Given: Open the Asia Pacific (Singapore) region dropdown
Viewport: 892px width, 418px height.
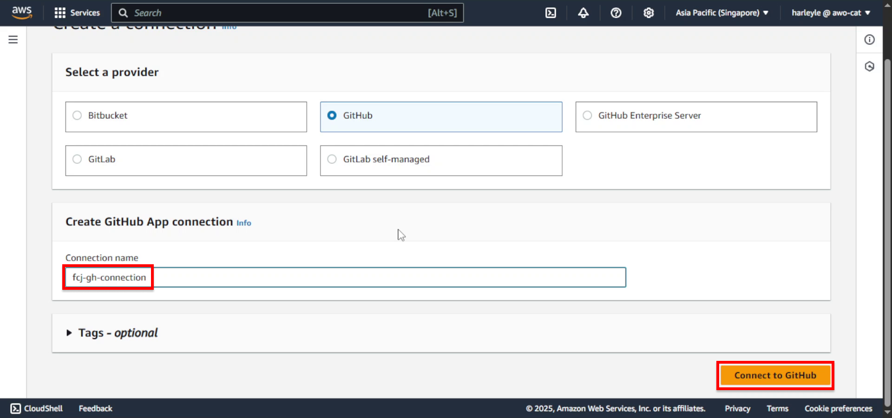Looking at the screenshot, I should click(x=722, y=13).
